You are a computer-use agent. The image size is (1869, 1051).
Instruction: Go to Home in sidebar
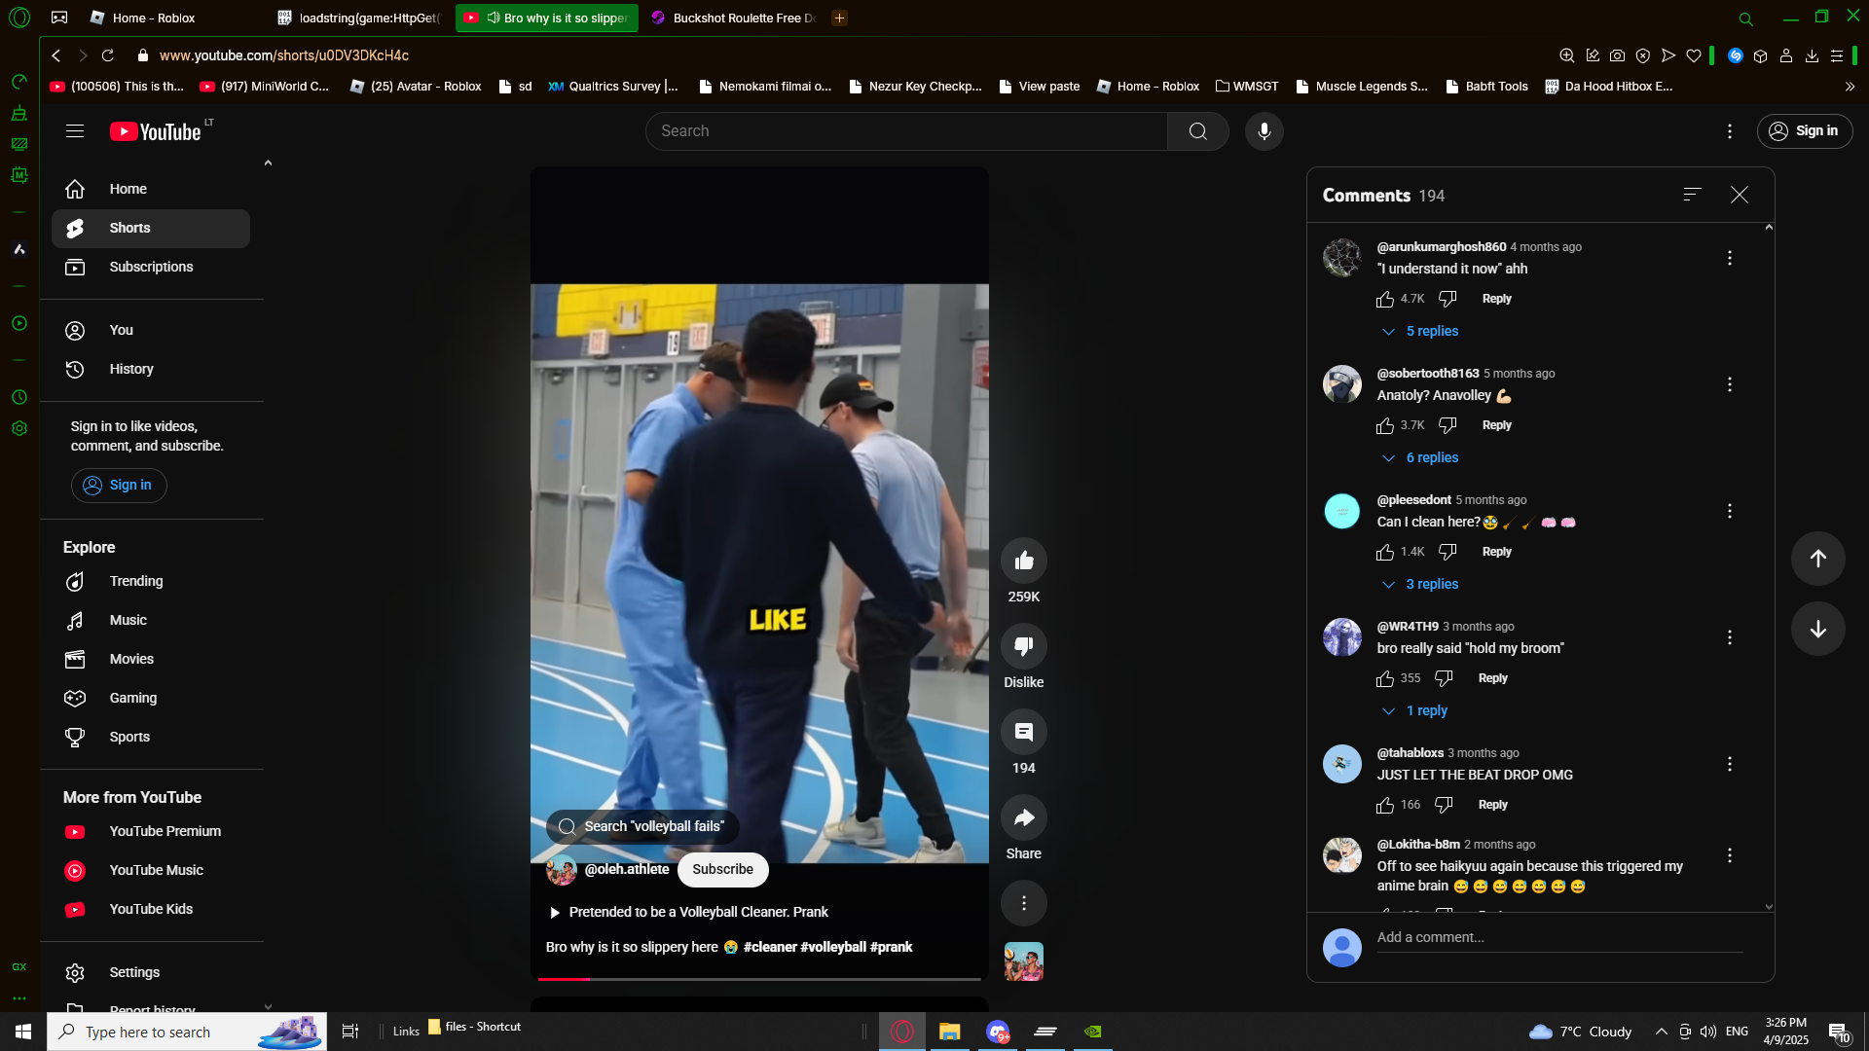(x=151, y=190)
